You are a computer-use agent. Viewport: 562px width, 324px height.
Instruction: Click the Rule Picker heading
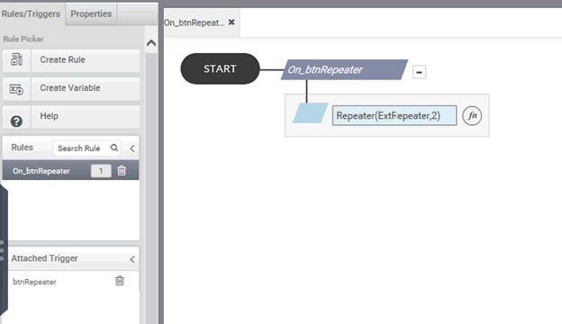point(23,39)
